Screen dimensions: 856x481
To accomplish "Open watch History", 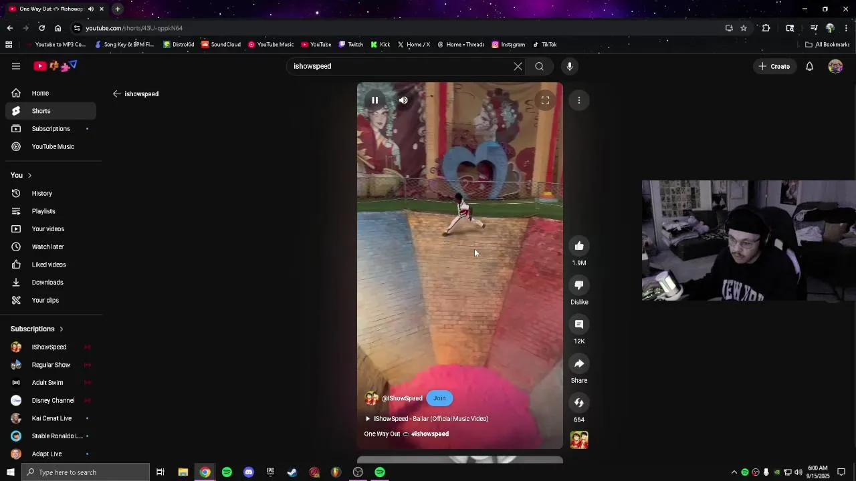I will coord(51,194).
